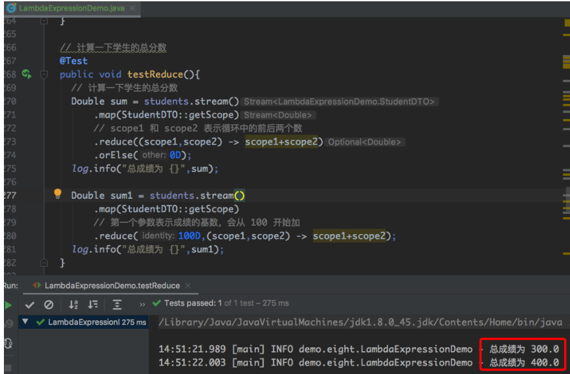This screenshot has width=570, height=374.
Task: Click the 0D orElse value
Action: 175,156
